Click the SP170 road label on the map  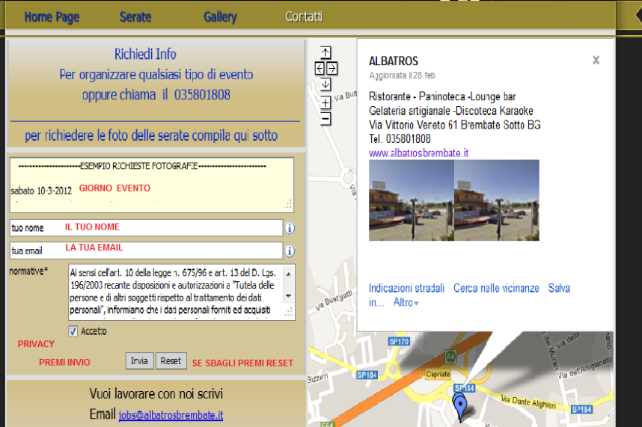[x=399, y=341]
